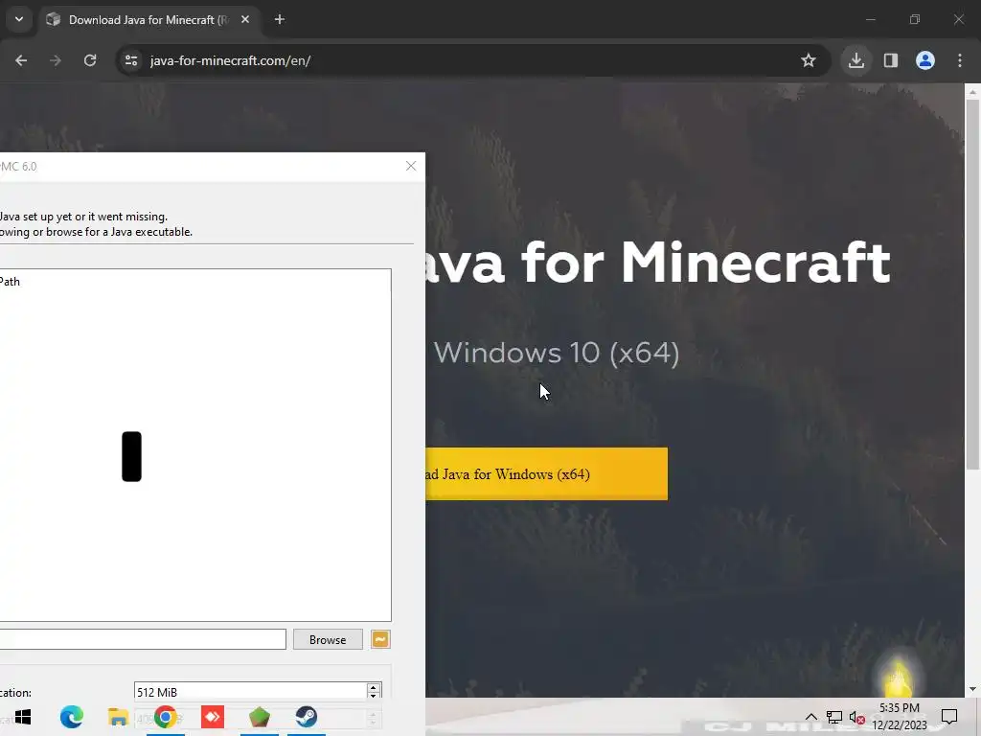Viewport: 981px width, 736px height.
Task: Close the MultiMC Java setup dialog
Action: pos(411,166)
